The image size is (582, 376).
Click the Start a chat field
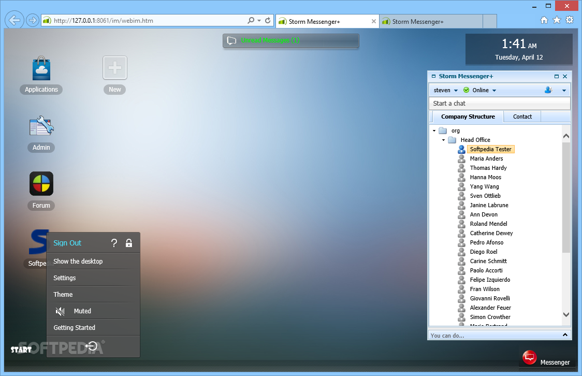click(x=499, y=104)
